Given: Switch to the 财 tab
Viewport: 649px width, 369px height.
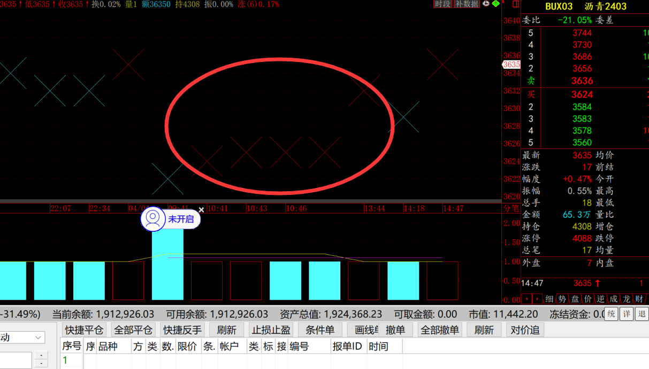Looking at the screenshot, I should (x=639, y=299).
